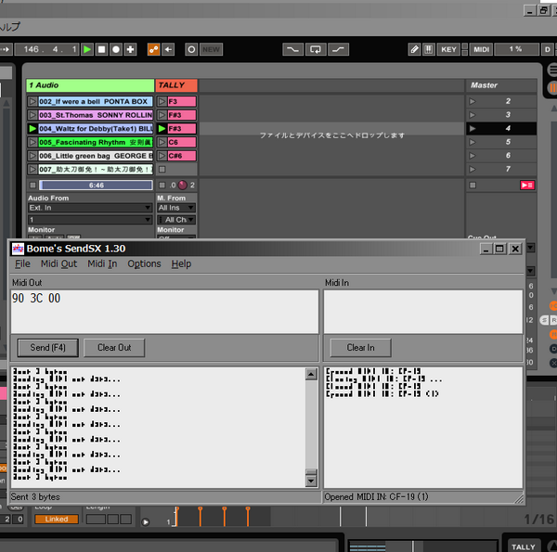Toggle MIDI map mode switch
Viewport: 557px width, 552px height.
click(481, 49)
